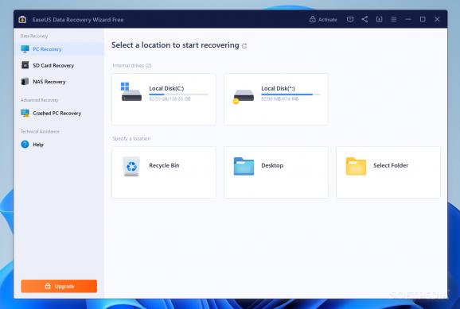Screen dimensions: 460x309
Task: Click the blue Help question mark icon
Action: [25, 144]
